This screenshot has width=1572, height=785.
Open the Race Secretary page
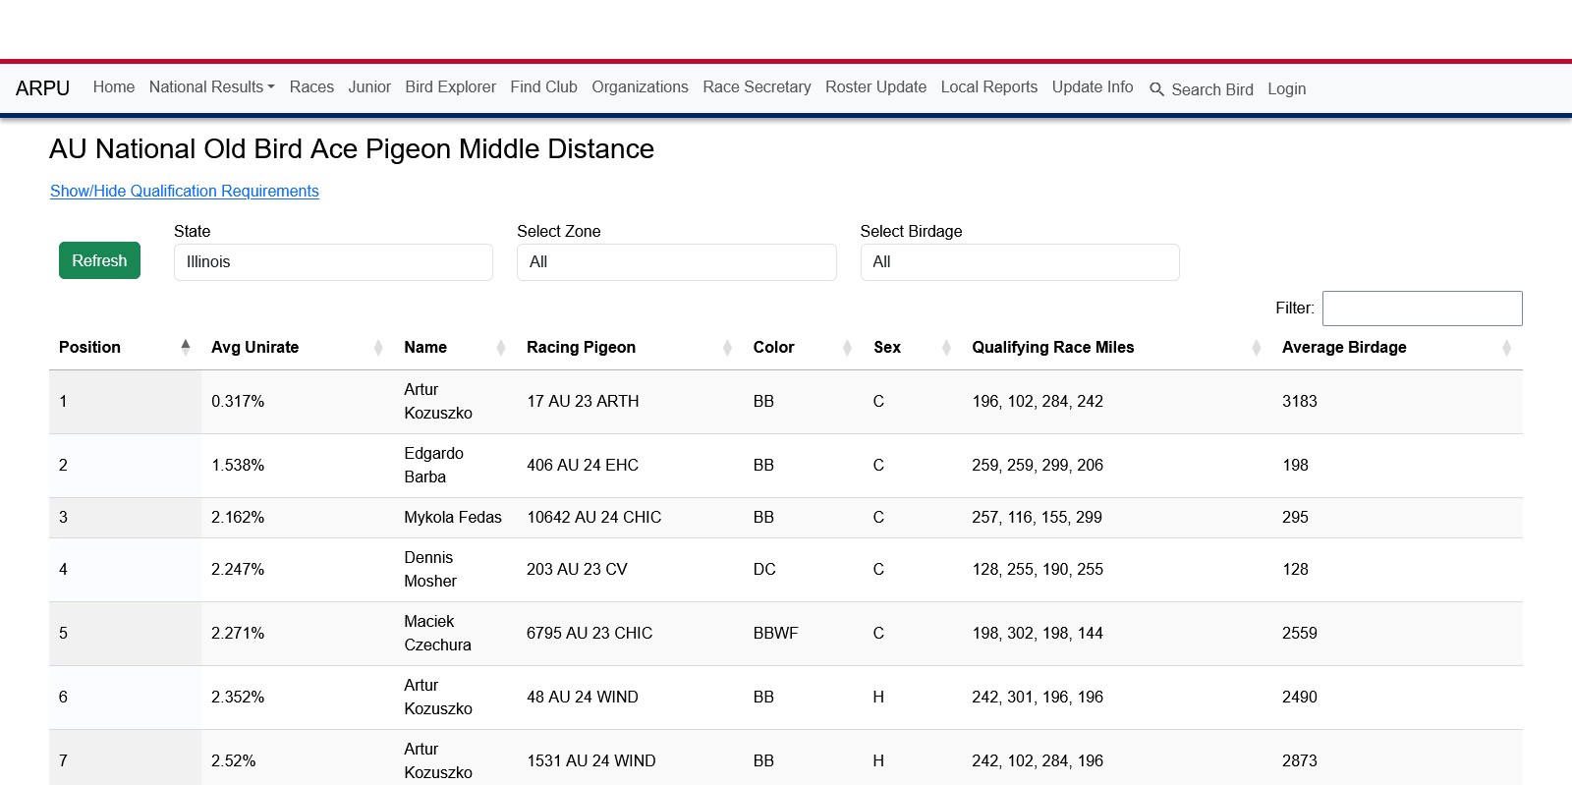757,87
